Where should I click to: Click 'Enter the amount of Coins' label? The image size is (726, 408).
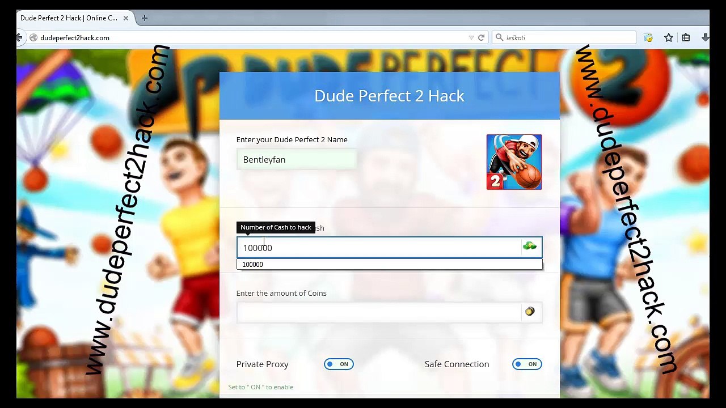pyautogui.click(x=281, y=293)
